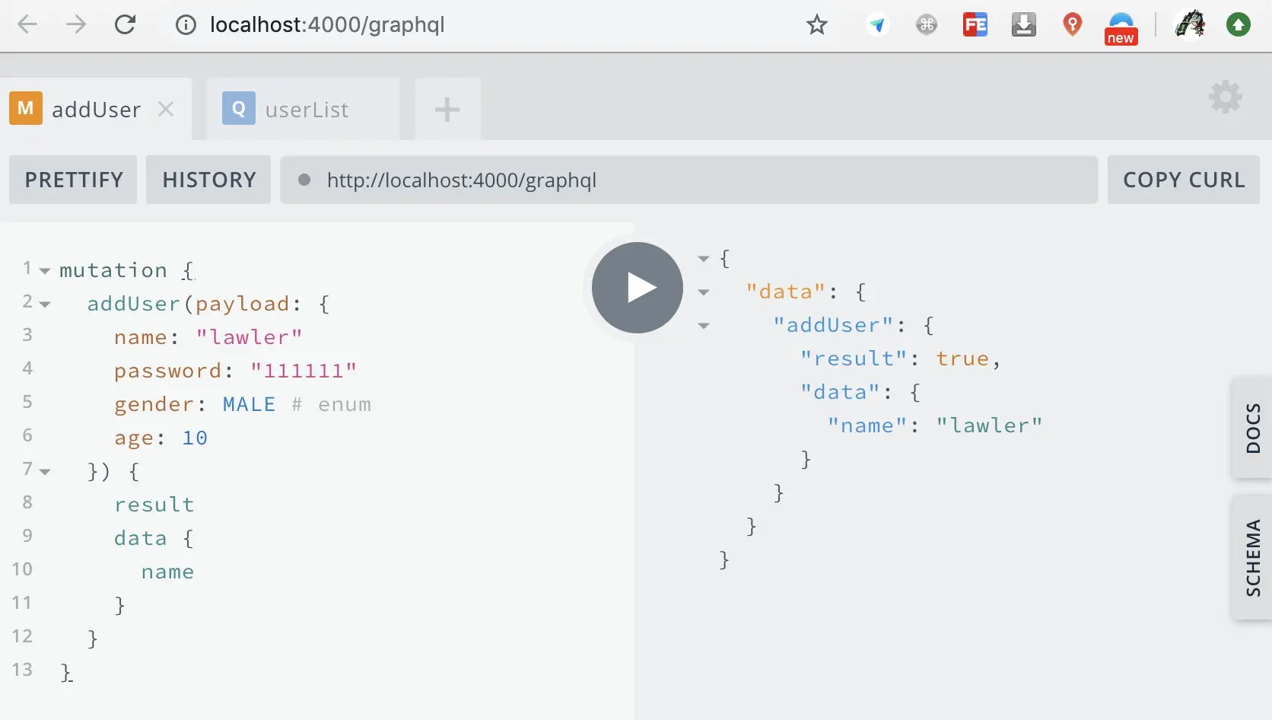Open the download arrow extension icon

pyautogui.click(x=1024, y=25)
